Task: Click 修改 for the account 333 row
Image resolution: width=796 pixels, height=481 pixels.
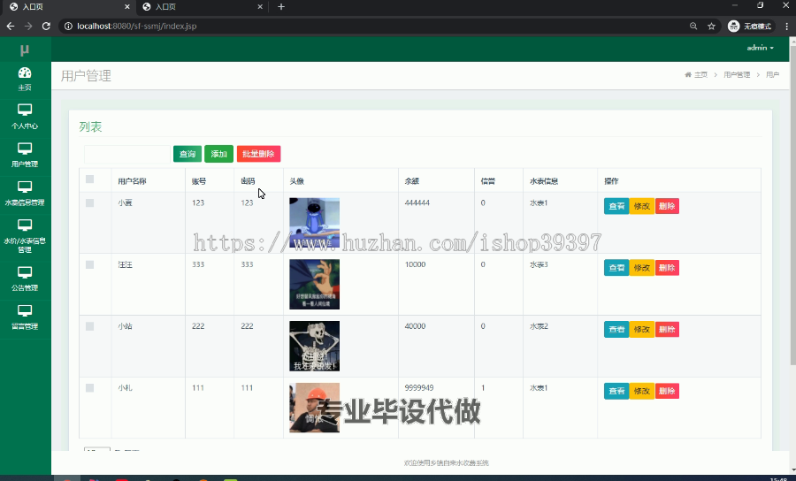Action: coord(642,268)
